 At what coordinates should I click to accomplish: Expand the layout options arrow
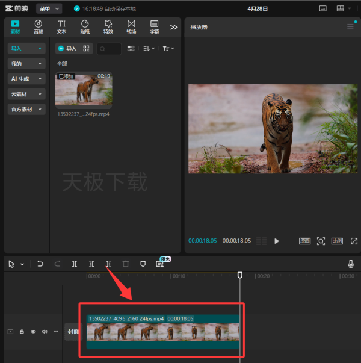pos(350,8)
